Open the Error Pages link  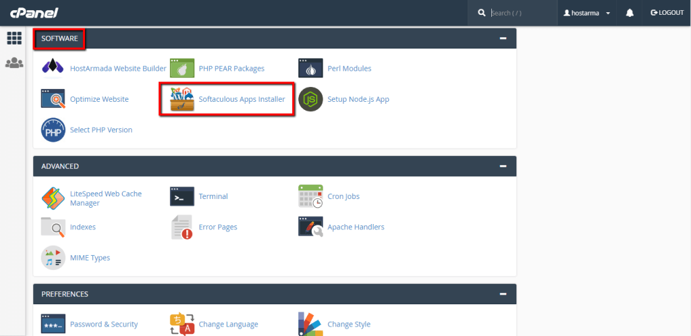(x=218, y=227)
